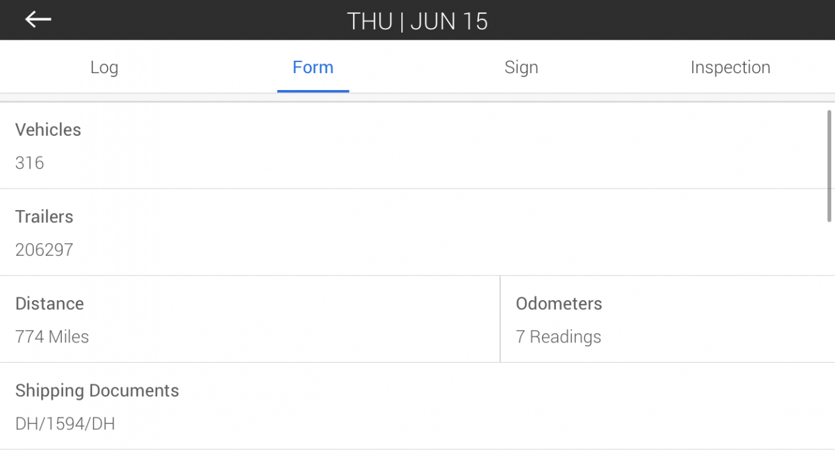Edit the 774 Miles distance value

coord(52,337)
